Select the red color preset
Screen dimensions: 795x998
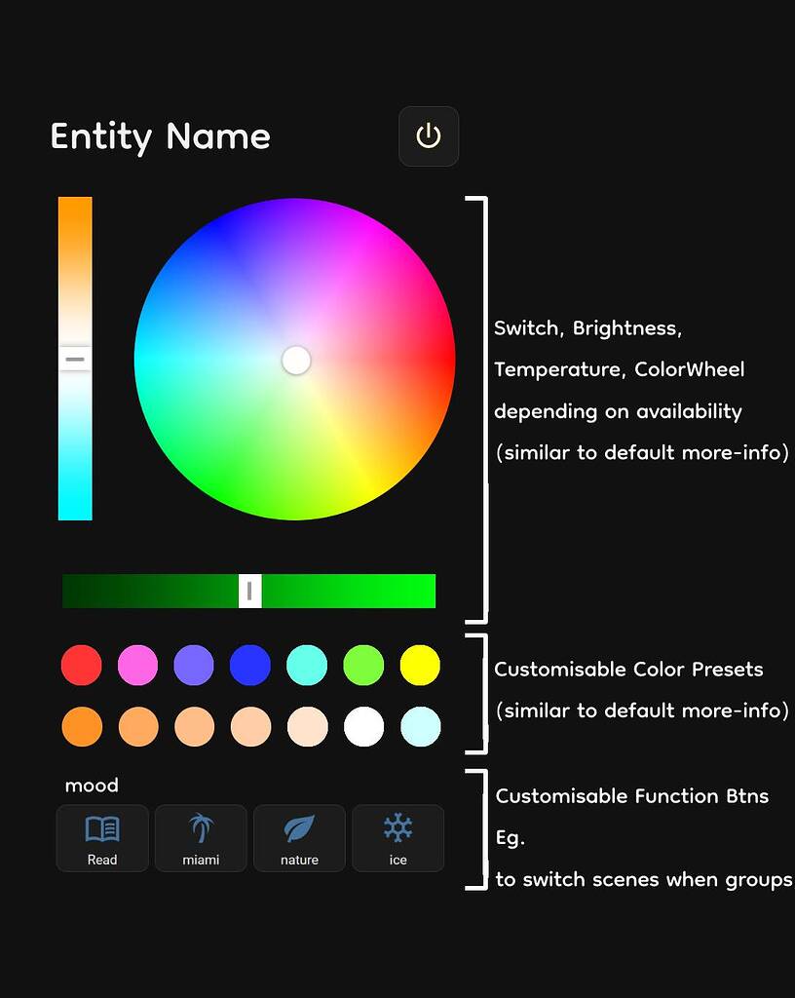pyautogui.click(x=81, y=665)
